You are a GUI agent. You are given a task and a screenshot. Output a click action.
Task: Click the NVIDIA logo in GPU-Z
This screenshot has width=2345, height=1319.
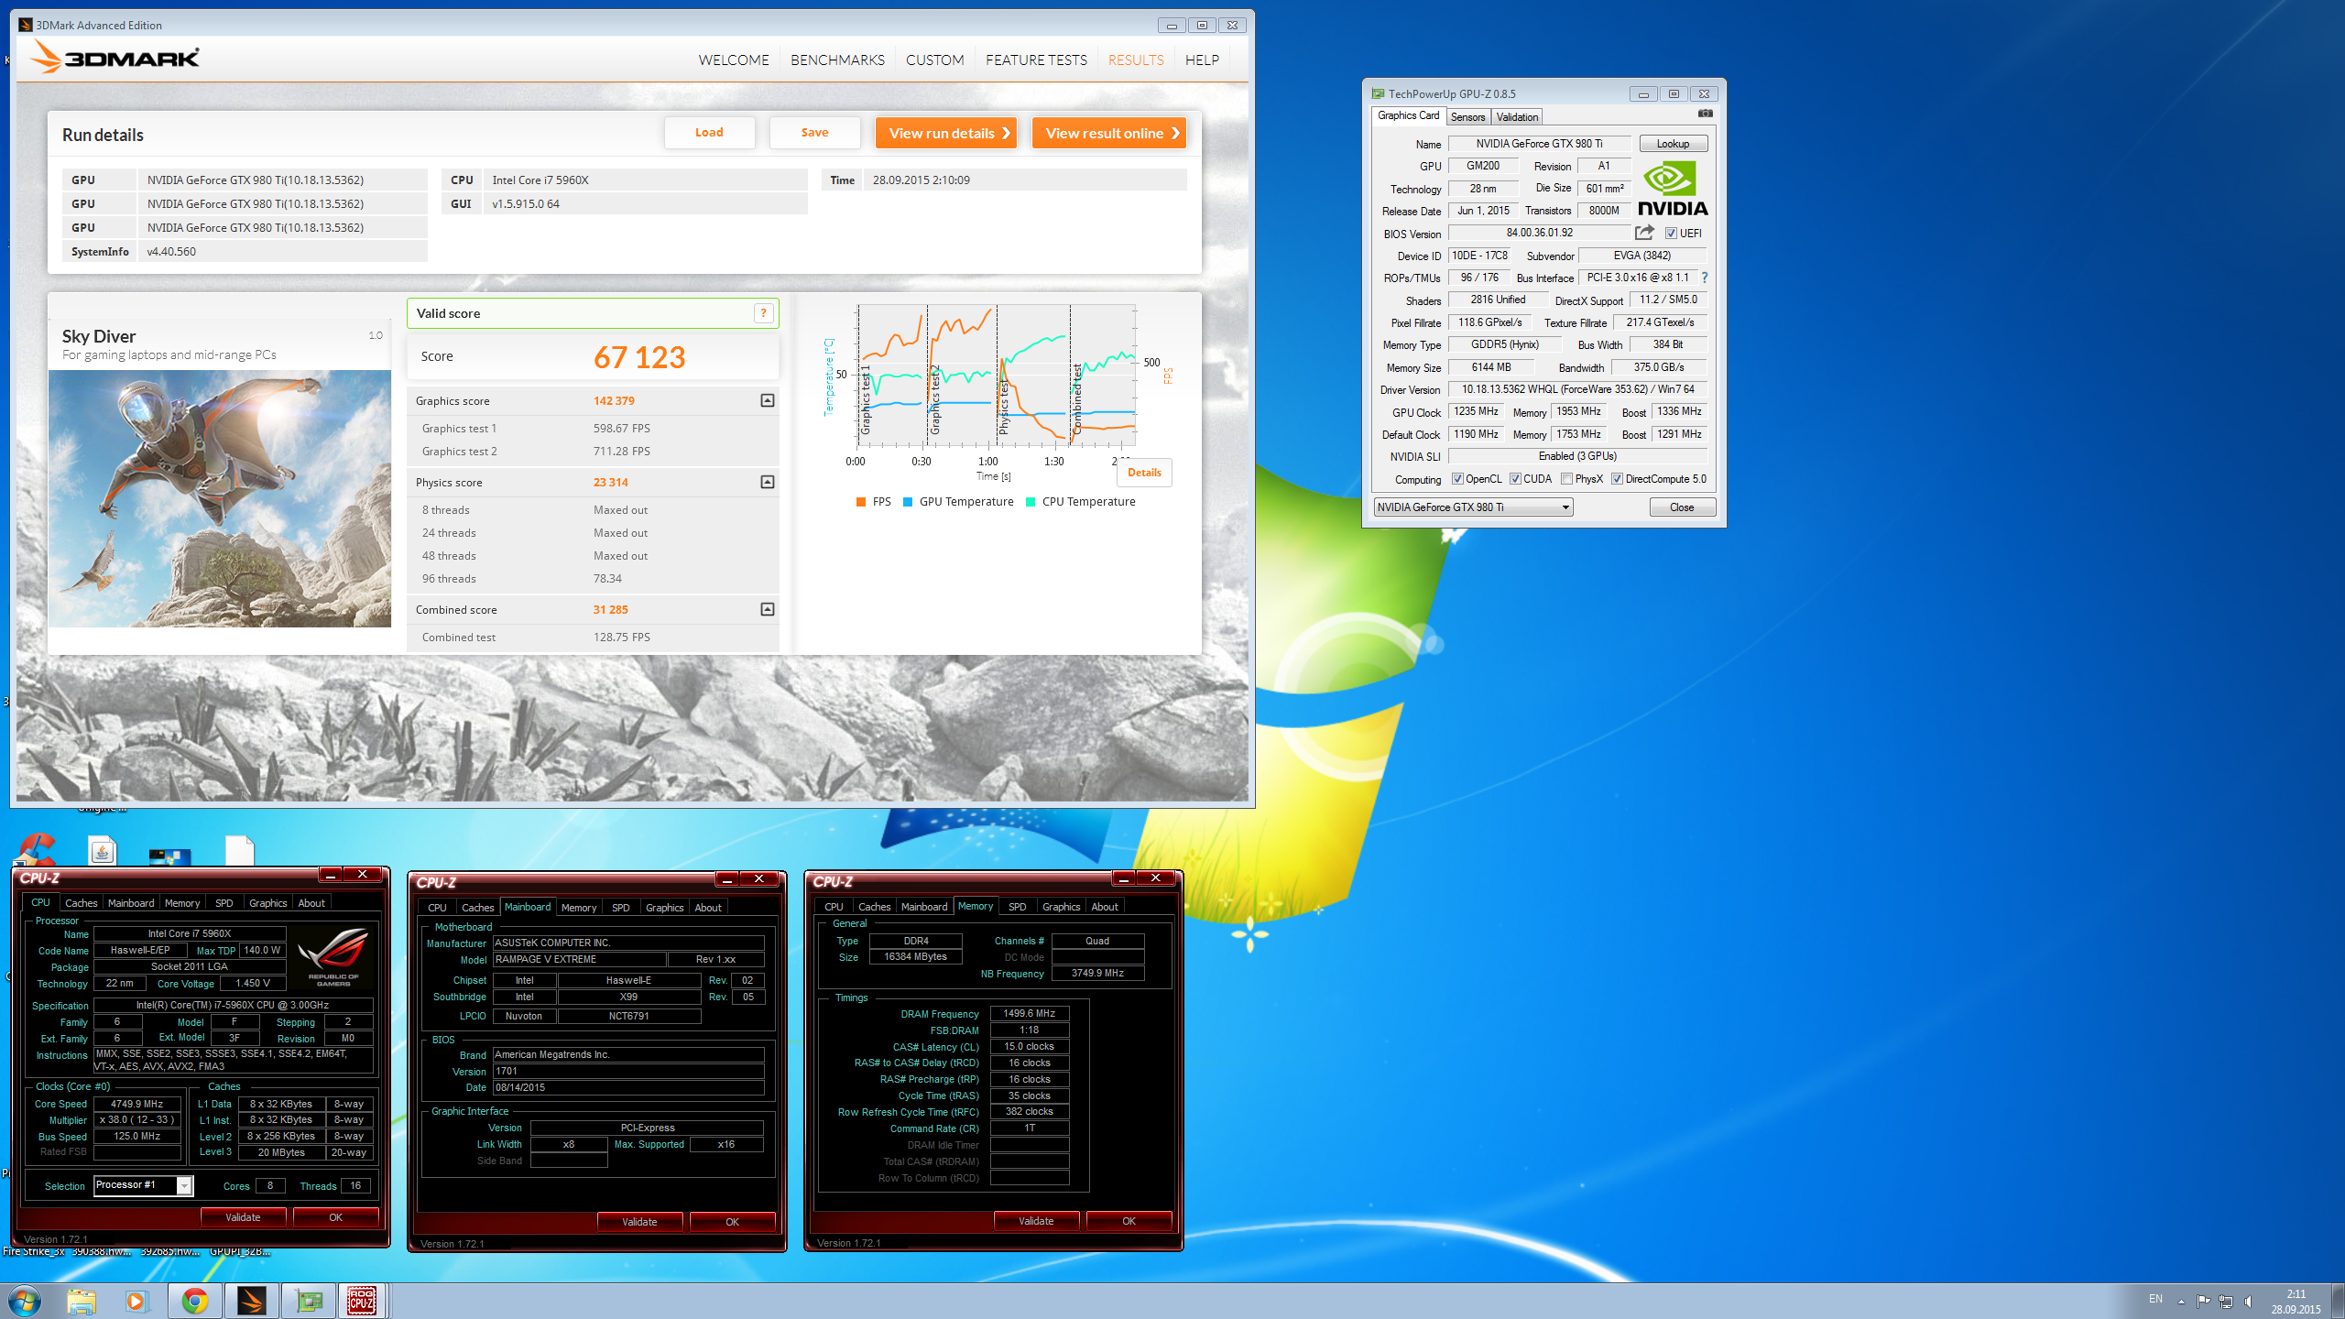pyautogui.click(x=1673, y=190)
